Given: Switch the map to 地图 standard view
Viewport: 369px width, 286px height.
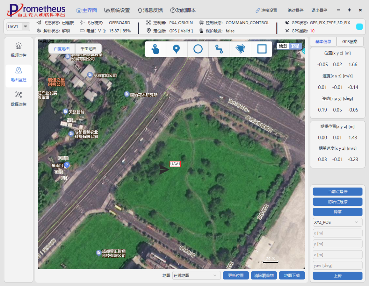Looking at the screenshot, I should coord(283,46).
